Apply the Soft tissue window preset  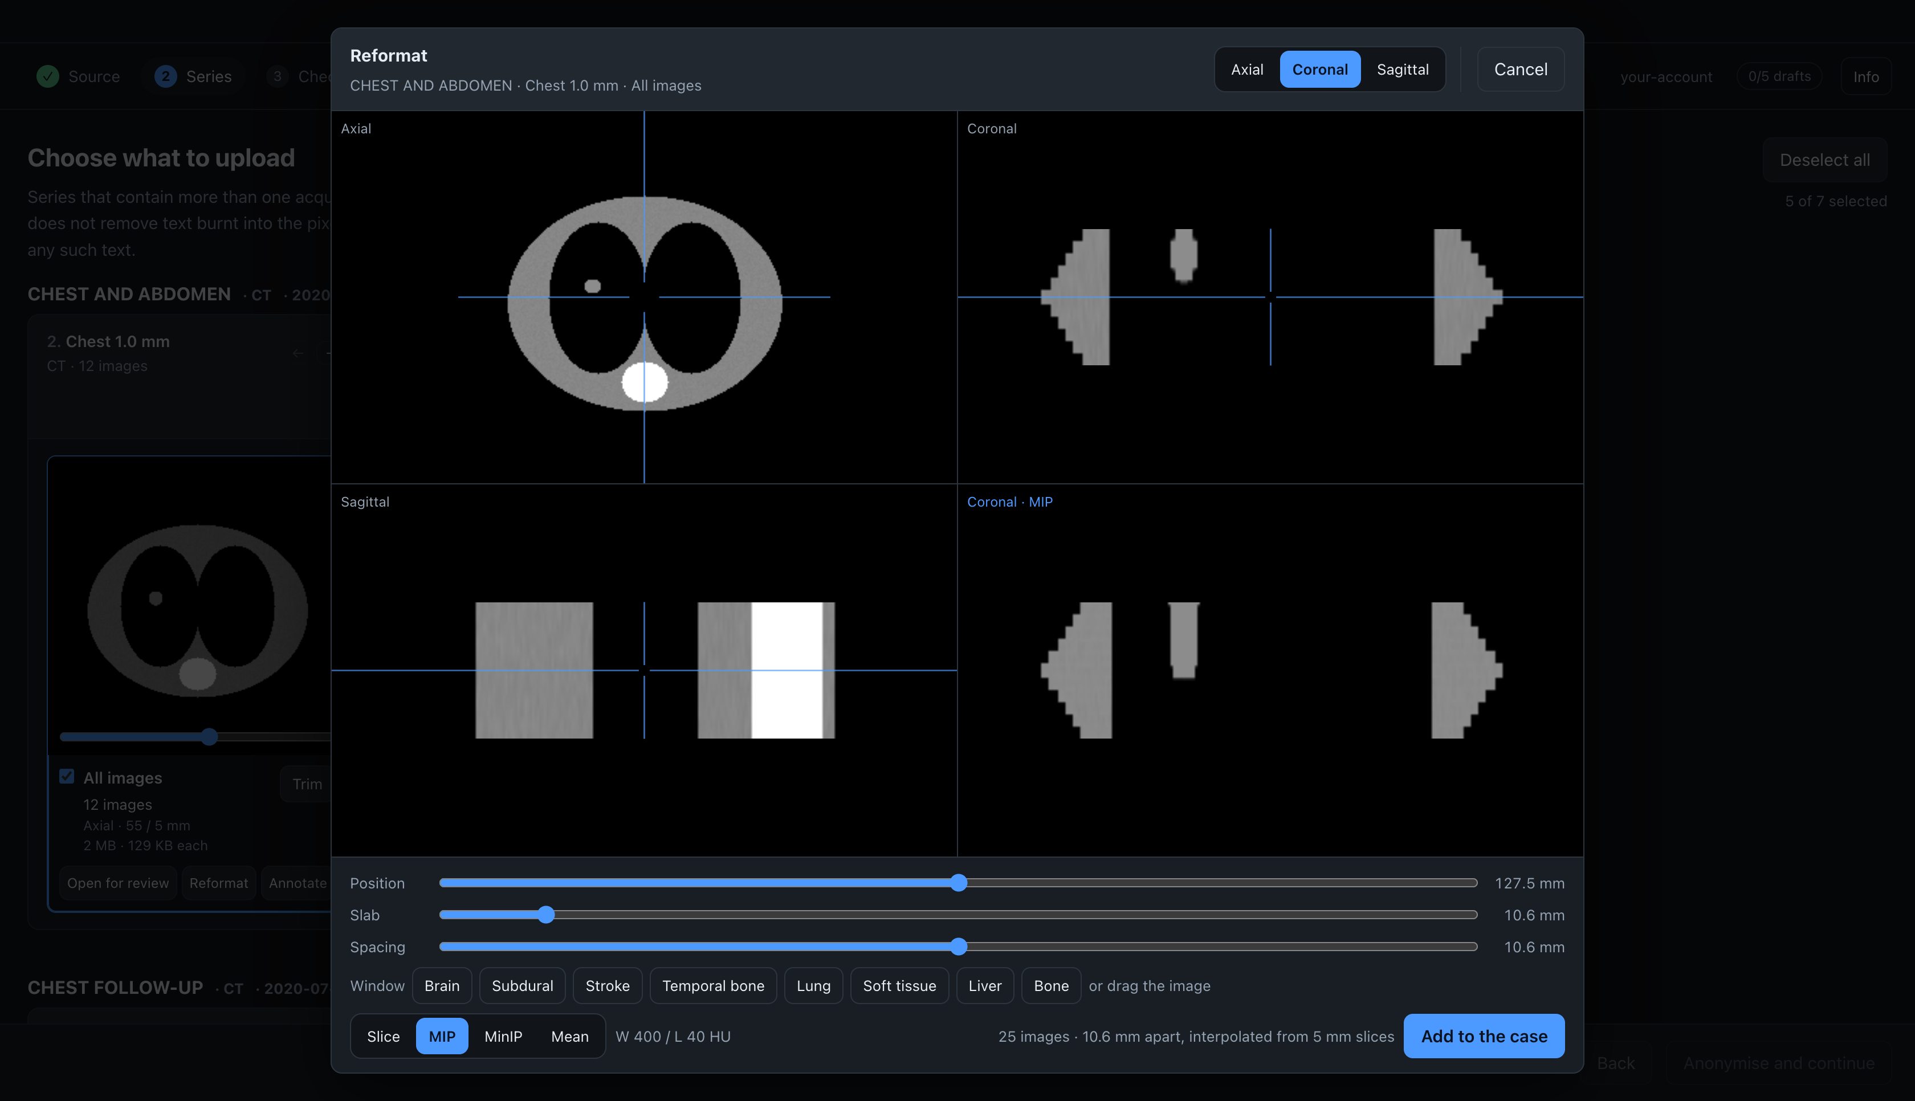(x=899, y=986)
